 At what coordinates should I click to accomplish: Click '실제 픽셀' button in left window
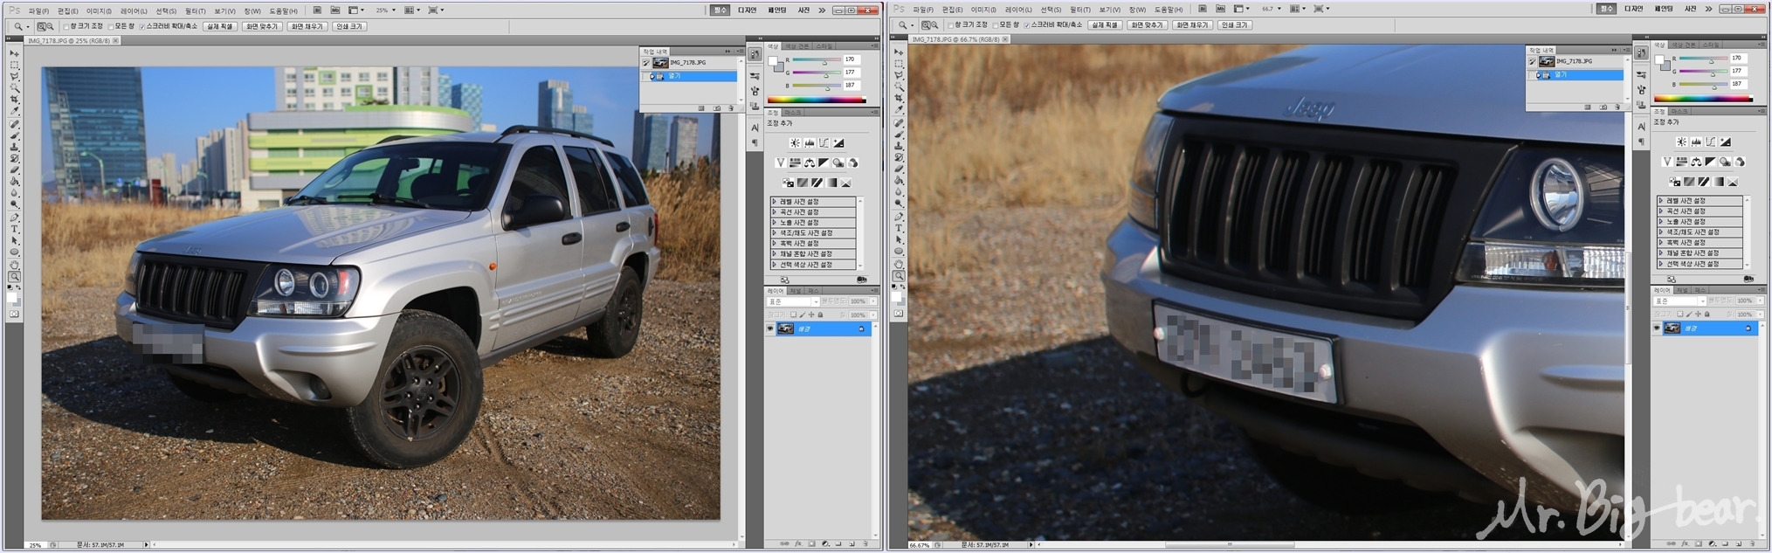tap(219, 27)
